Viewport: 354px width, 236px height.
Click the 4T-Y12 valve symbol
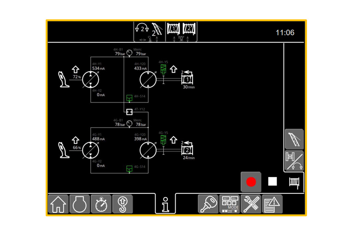click(x=129, y=112)
